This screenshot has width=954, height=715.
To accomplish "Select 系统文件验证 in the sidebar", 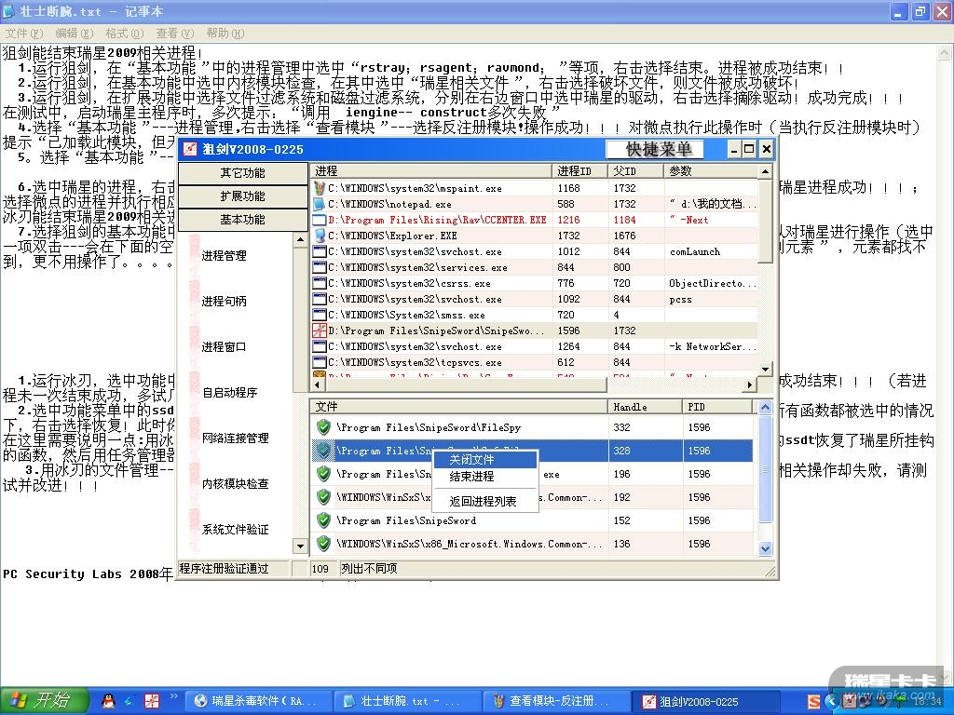I will point(236,530).
